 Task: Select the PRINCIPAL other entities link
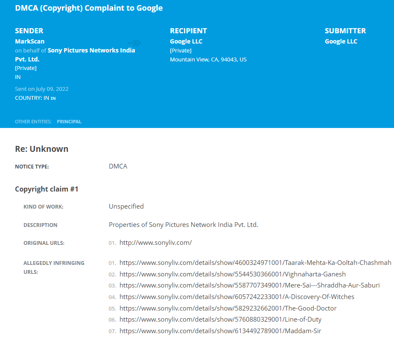tap(69, 122)
